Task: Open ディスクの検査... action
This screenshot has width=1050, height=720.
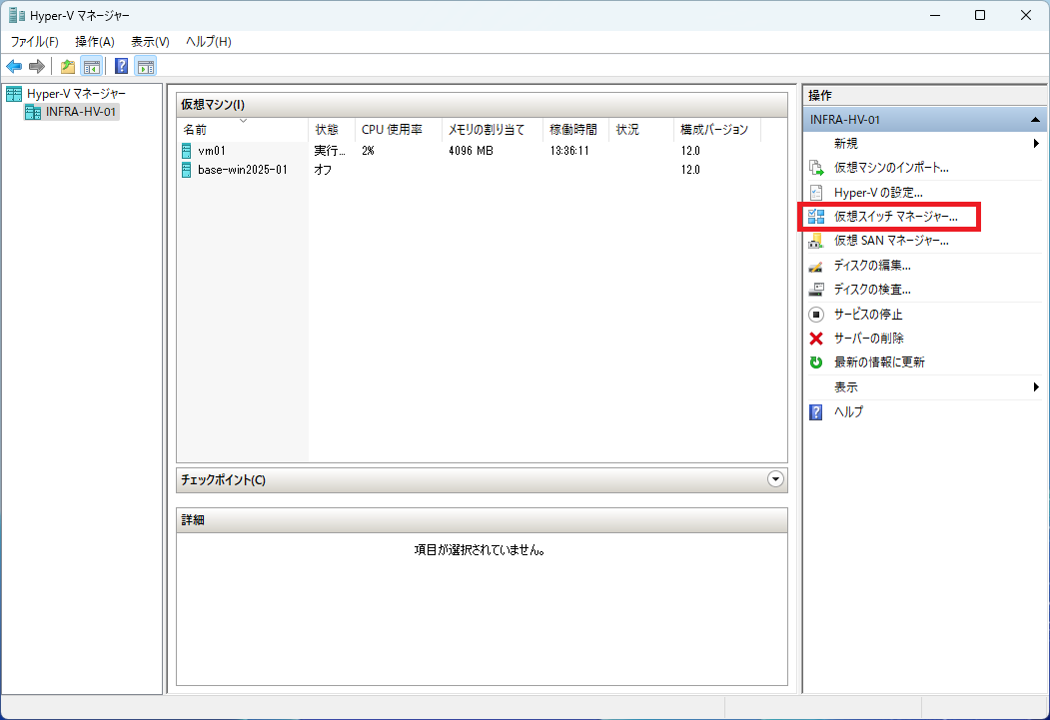Action: 872,290
